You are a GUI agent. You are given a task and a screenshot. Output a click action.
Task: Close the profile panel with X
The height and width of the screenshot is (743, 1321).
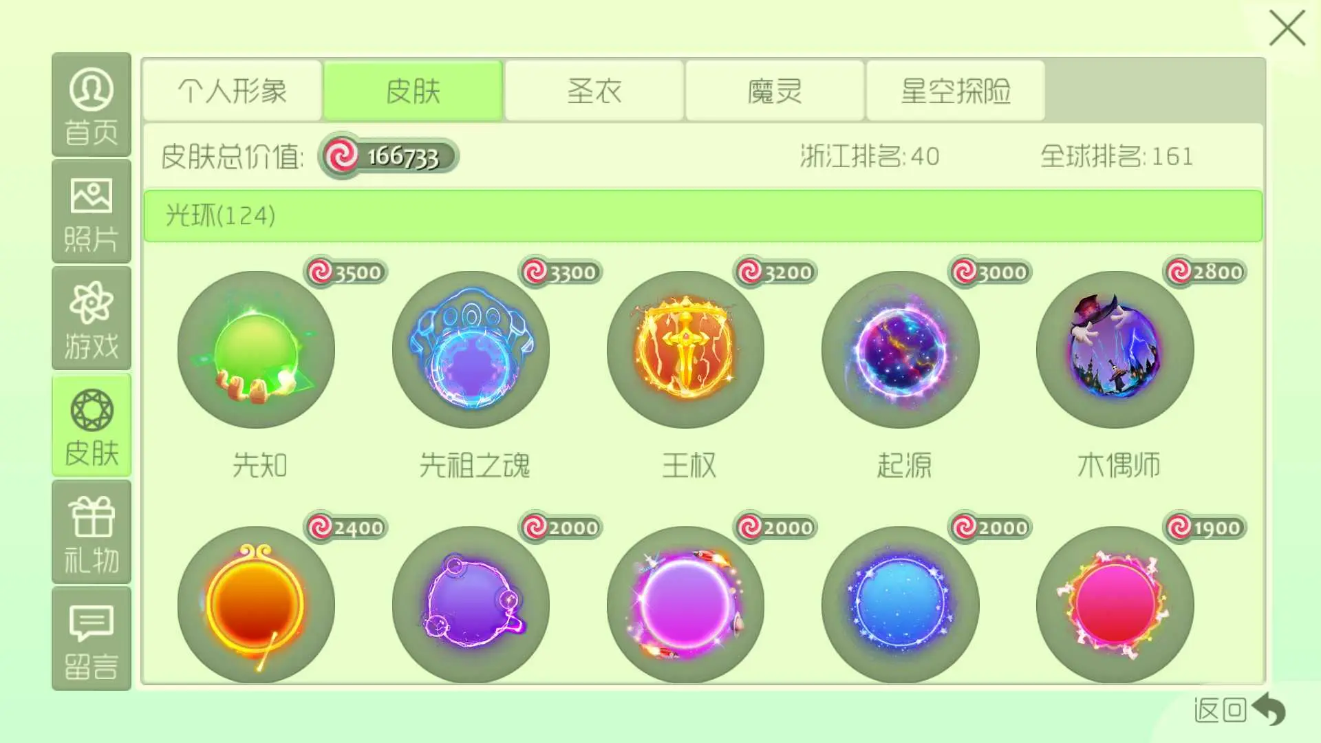tap(1287, 28)
